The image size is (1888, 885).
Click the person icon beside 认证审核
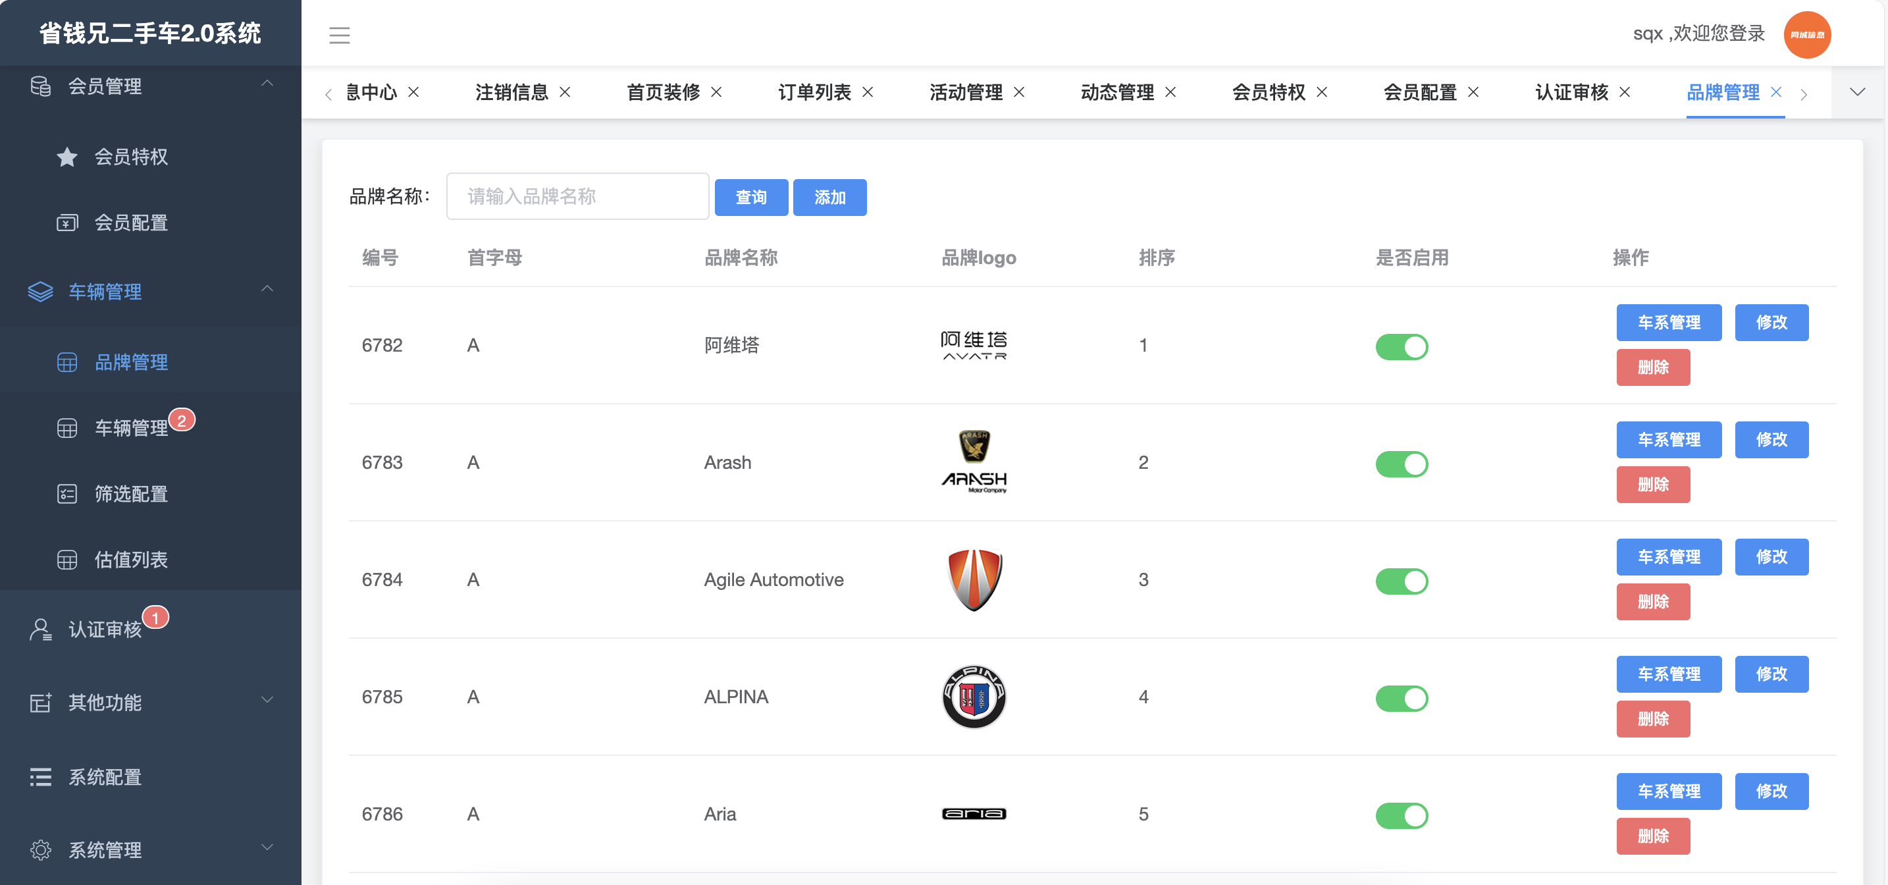pos(40,629)
